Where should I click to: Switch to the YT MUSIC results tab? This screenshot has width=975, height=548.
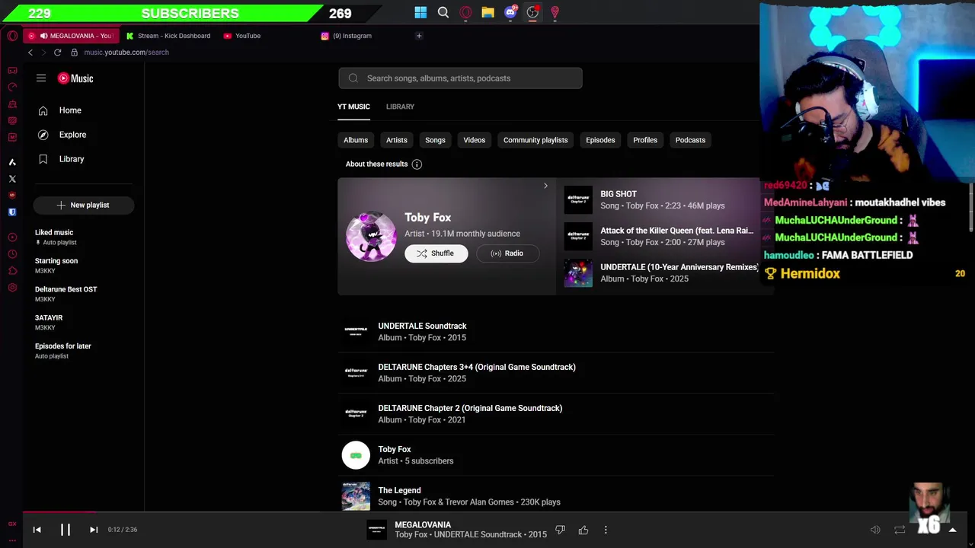(353, 107)
